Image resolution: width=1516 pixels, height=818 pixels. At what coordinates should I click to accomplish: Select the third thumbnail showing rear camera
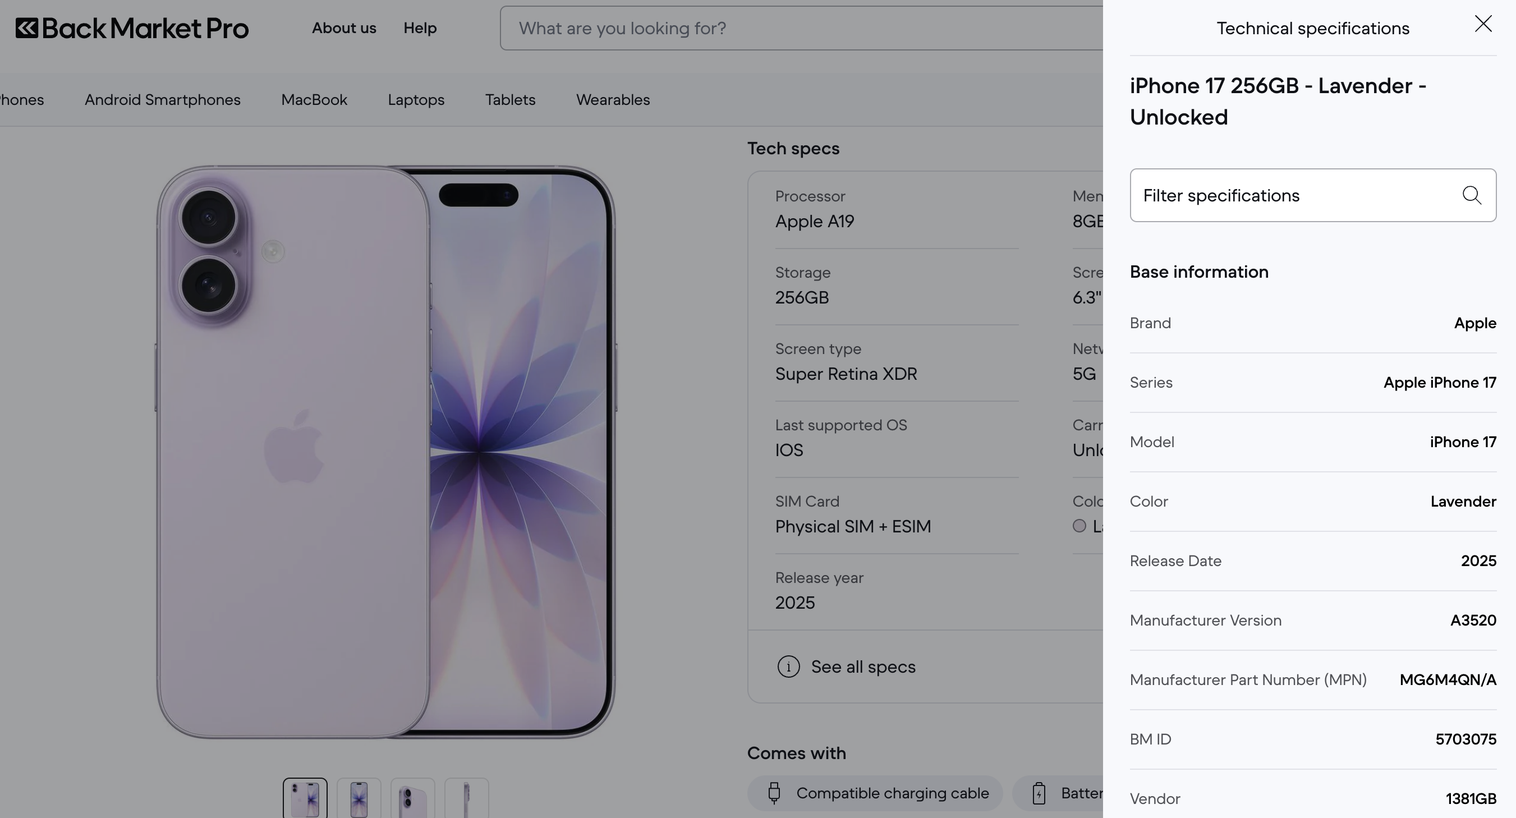click(x=412, y=799)
